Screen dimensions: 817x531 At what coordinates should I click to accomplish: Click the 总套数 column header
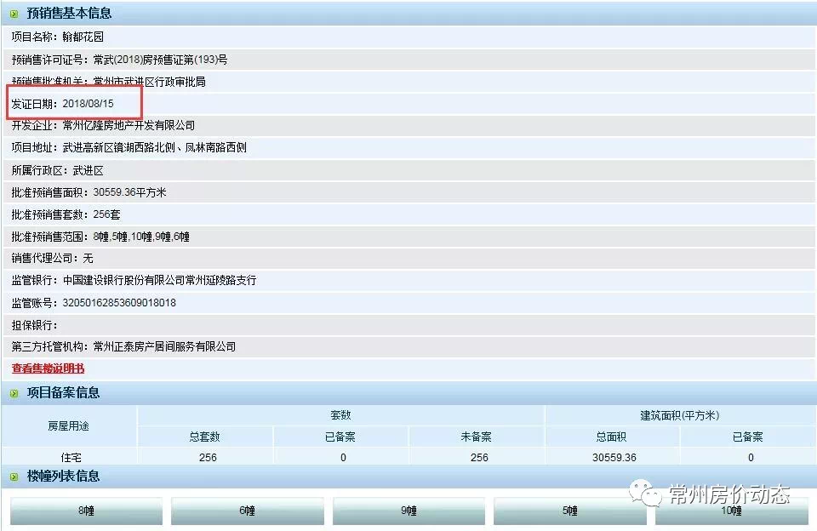(205, 437)
